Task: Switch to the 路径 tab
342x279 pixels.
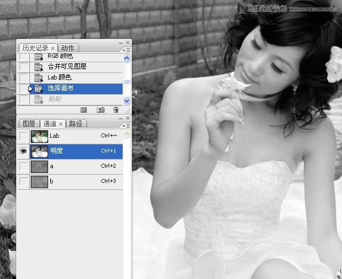Action: pyautogui.click(x=76, y=124)
